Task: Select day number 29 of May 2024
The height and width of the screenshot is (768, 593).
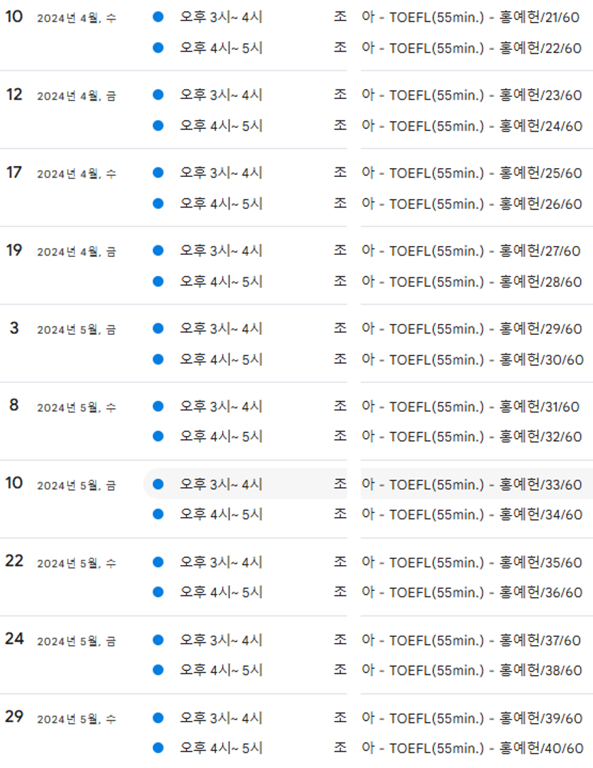Action: (14, 717)
